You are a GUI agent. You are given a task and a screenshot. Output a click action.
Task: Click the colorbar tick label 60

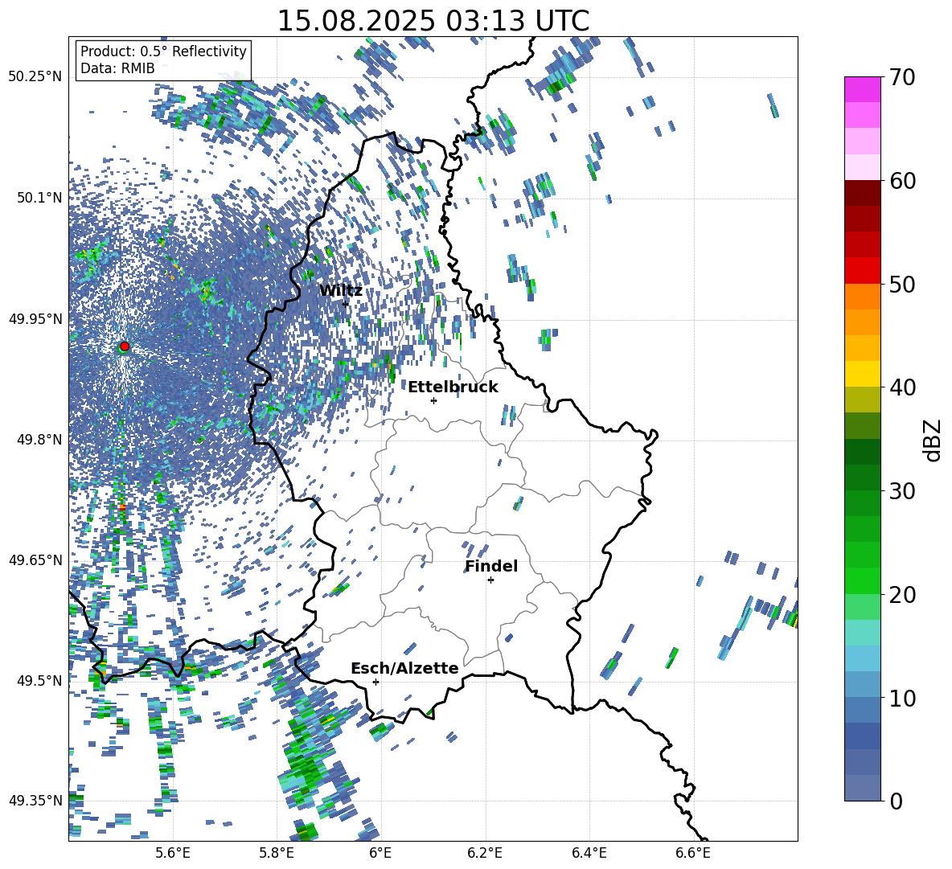click(x=902, y=181)
